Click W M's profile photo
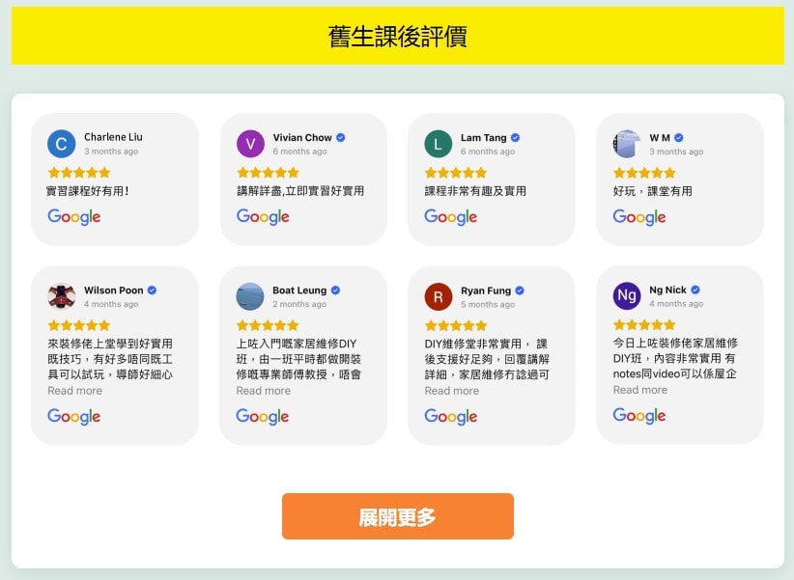794x580 pixels. point(627,144)
